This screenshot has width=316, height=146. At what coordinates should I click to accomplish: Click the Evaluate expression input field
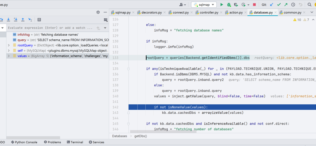(50, 28)
